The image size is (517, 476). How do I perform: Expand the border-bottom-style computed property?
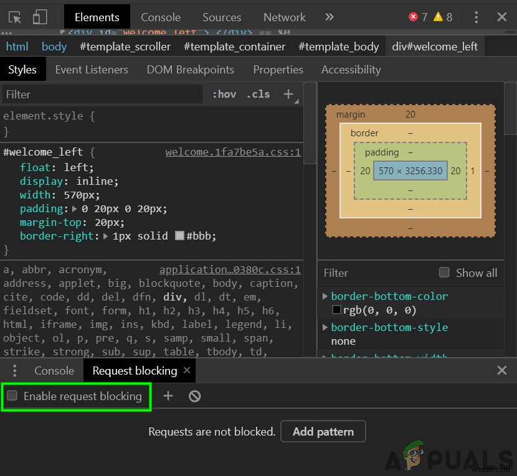pyautogui.click(x=325, y=327)
